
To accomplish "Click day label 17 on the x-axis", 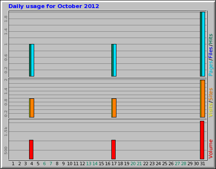I will click(x=114, y=164).
